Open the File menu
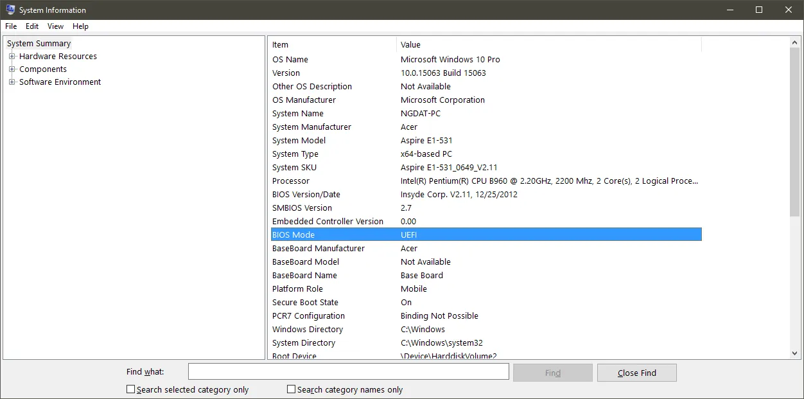 10,26
